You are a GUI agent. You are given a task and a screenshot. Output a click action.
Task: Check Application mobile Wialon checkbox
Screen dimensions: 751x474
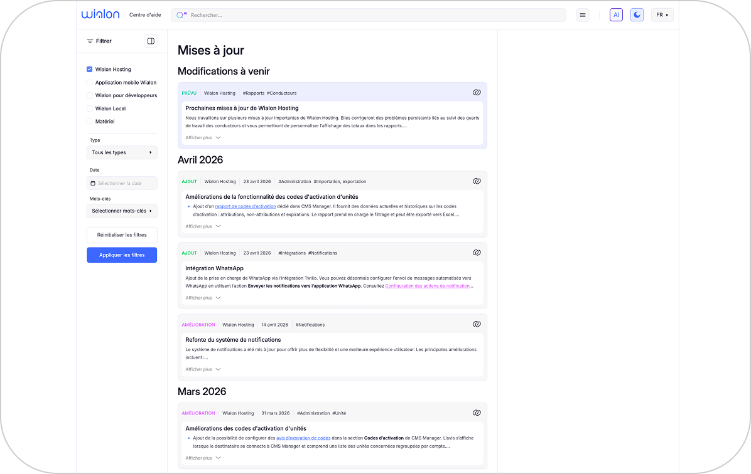click(x=90, y=82)
